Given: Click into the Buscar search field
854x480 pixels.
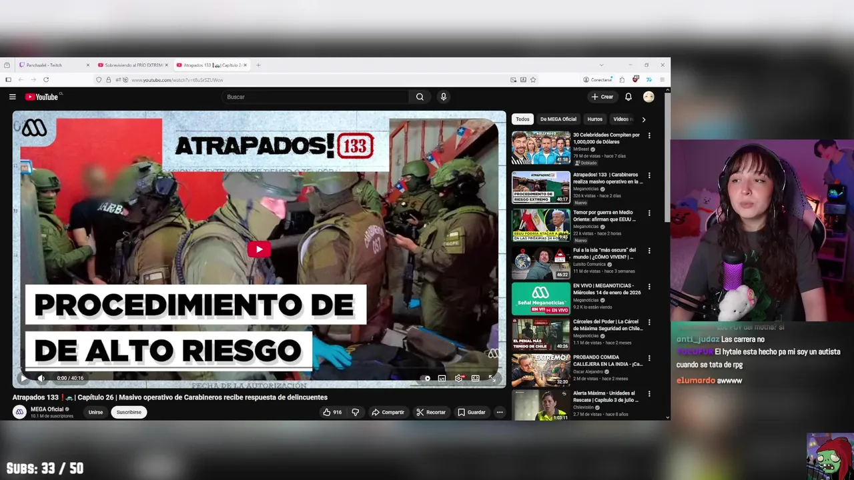Looking at the screenshot, I should pos(316,97).
